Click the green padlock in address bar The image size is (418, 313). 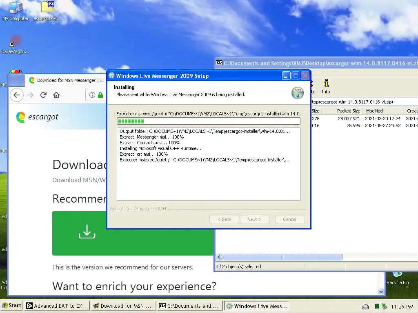coord(100,95)
